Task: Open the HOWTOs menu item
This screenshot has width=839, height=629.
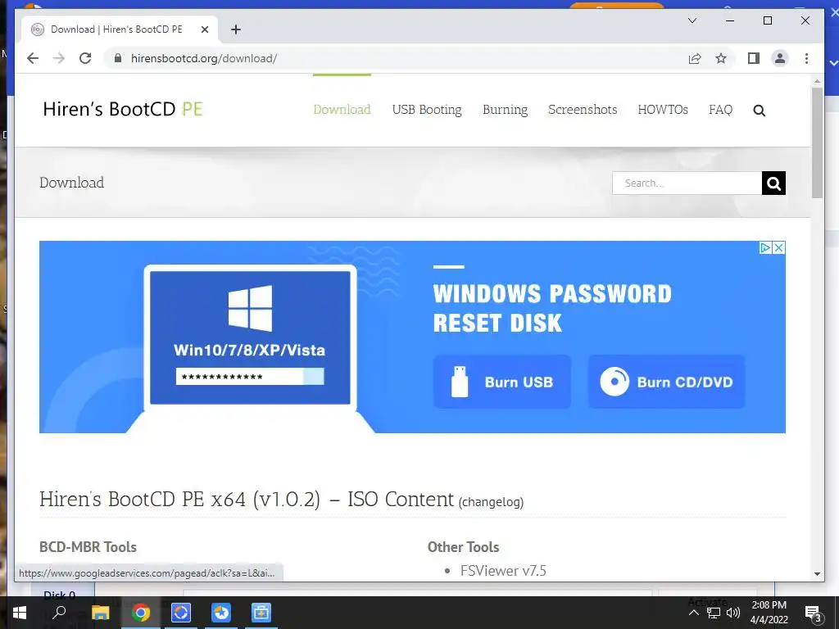Action: (x=663, y=110)
